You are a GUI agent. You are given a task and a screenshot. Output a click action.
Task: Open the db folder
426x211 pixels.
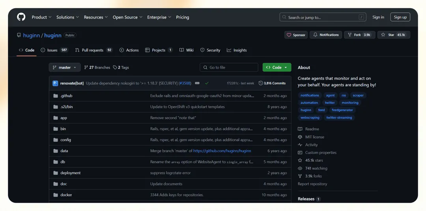[63, 162]
